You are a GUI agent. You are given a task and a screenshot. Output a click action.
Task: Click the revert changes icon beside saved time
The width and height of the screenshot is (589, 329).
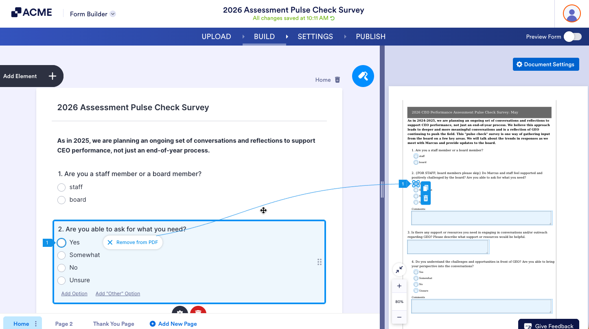point(333,18)
